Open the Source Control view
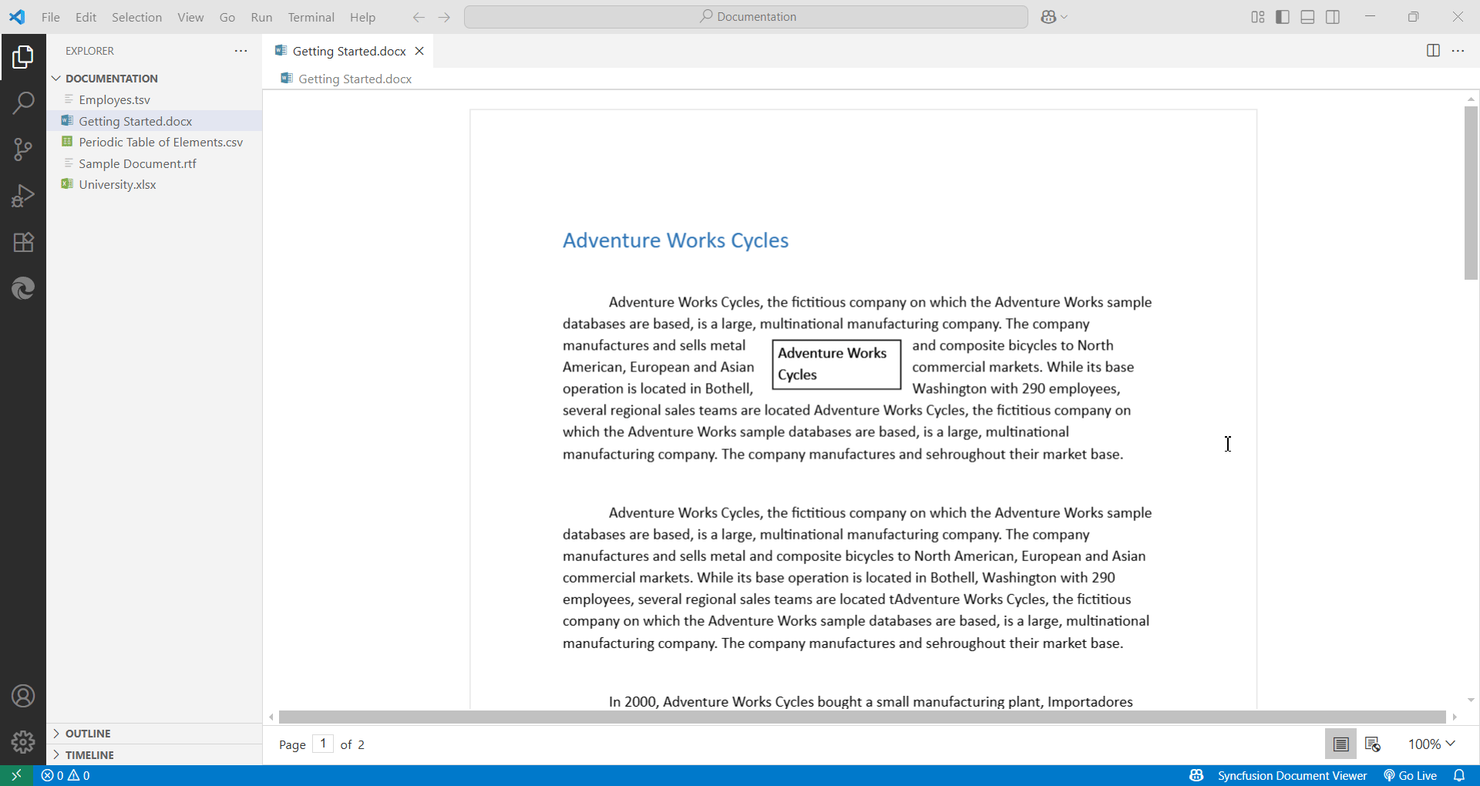The image size is (1480, 786). point(23,149)
